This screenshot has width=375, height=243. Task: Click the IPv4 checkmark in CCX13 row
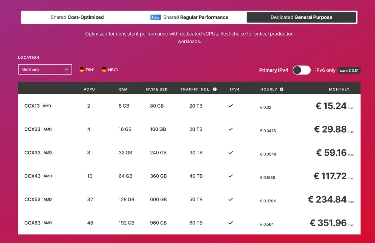click(x=231, y=106)
